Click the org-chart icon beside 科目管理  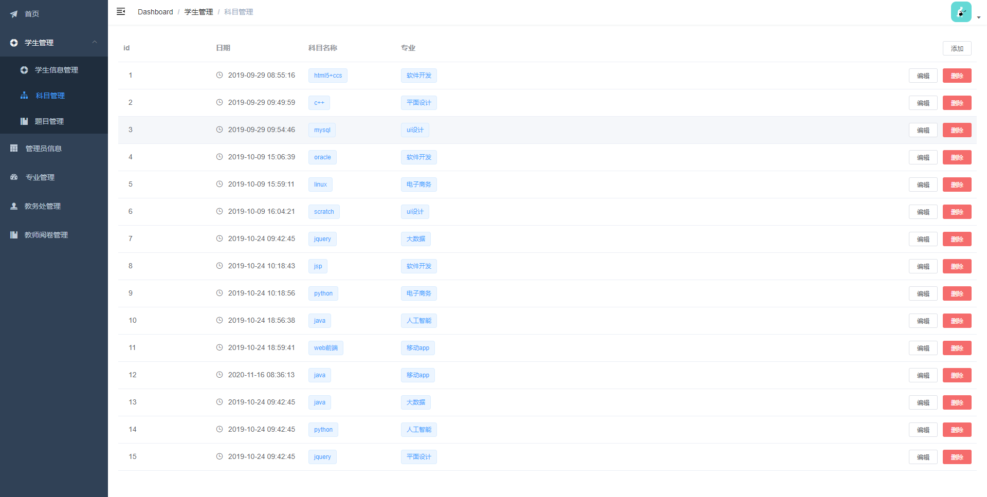pyautogui.click(x=24, y=96)
